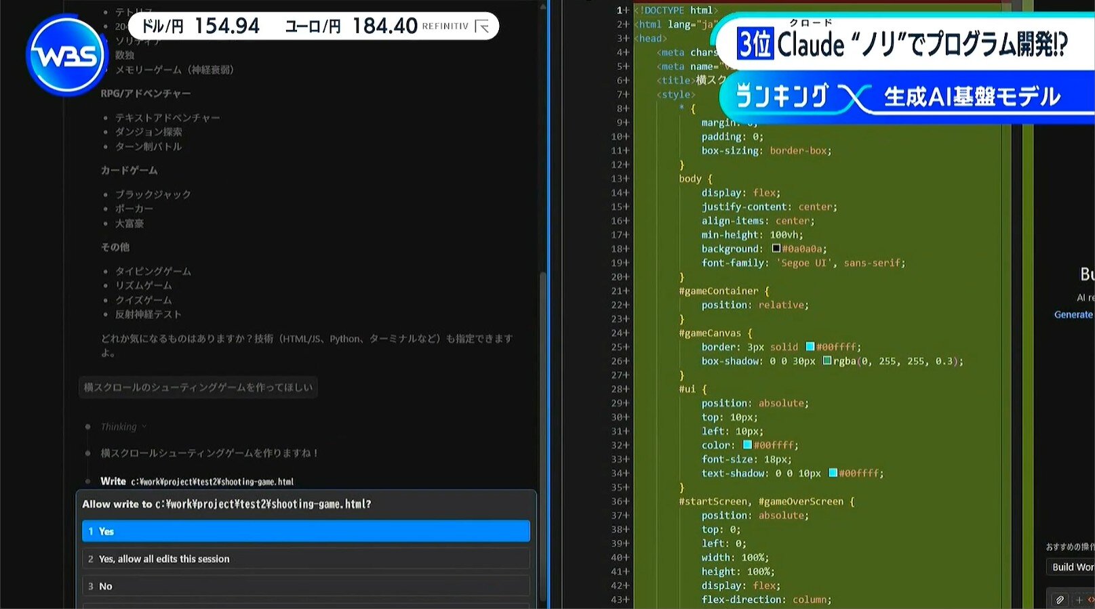Image resolution: width=1095 pixels, height=609 pixels.
Task: Open the shooting-game.html path after "Write"
Action: 212,482
